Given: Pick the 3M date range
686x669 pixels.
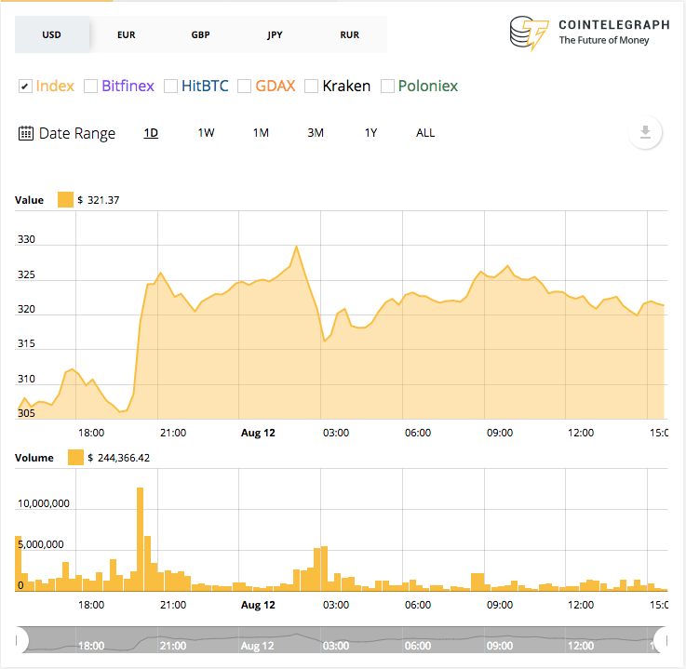Looking at the screenshot, I should click(316, 133).
